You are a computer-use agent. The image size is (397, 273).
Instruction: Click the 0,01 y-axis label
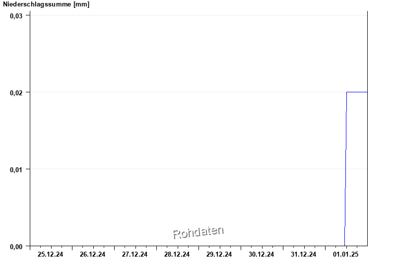16,169
